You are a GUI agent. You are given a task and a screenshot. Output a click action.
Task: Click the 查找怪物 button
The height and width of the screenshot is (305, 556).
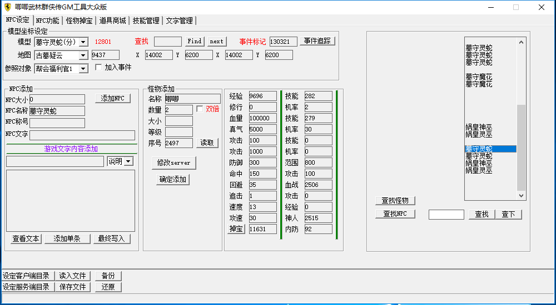click(395, 201)
